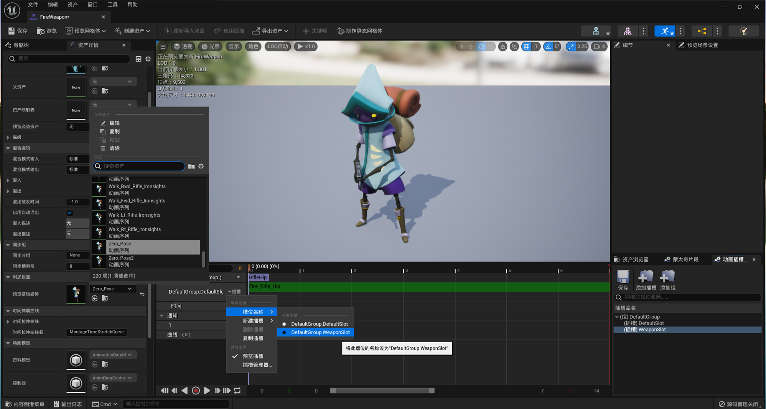This screenshot has width=766, height=409.
Task: Open the 角色 viewport menu
Action: point(253,46)
